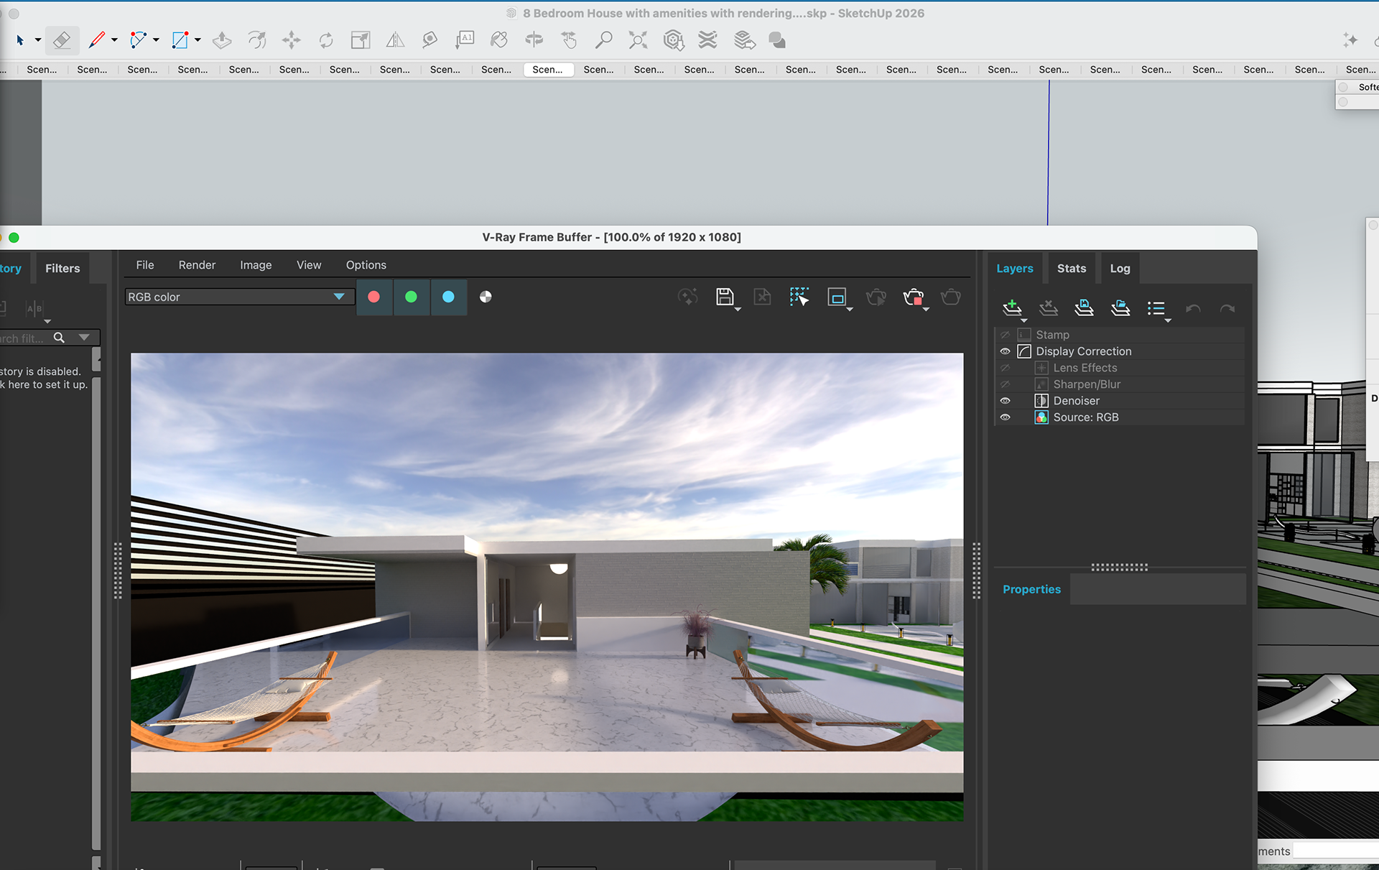Click the Push/Pull tool icon

[222, 40]
